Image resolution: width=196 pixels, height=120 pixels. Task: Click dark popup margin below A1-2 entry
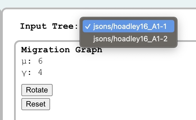coord(129,46)
